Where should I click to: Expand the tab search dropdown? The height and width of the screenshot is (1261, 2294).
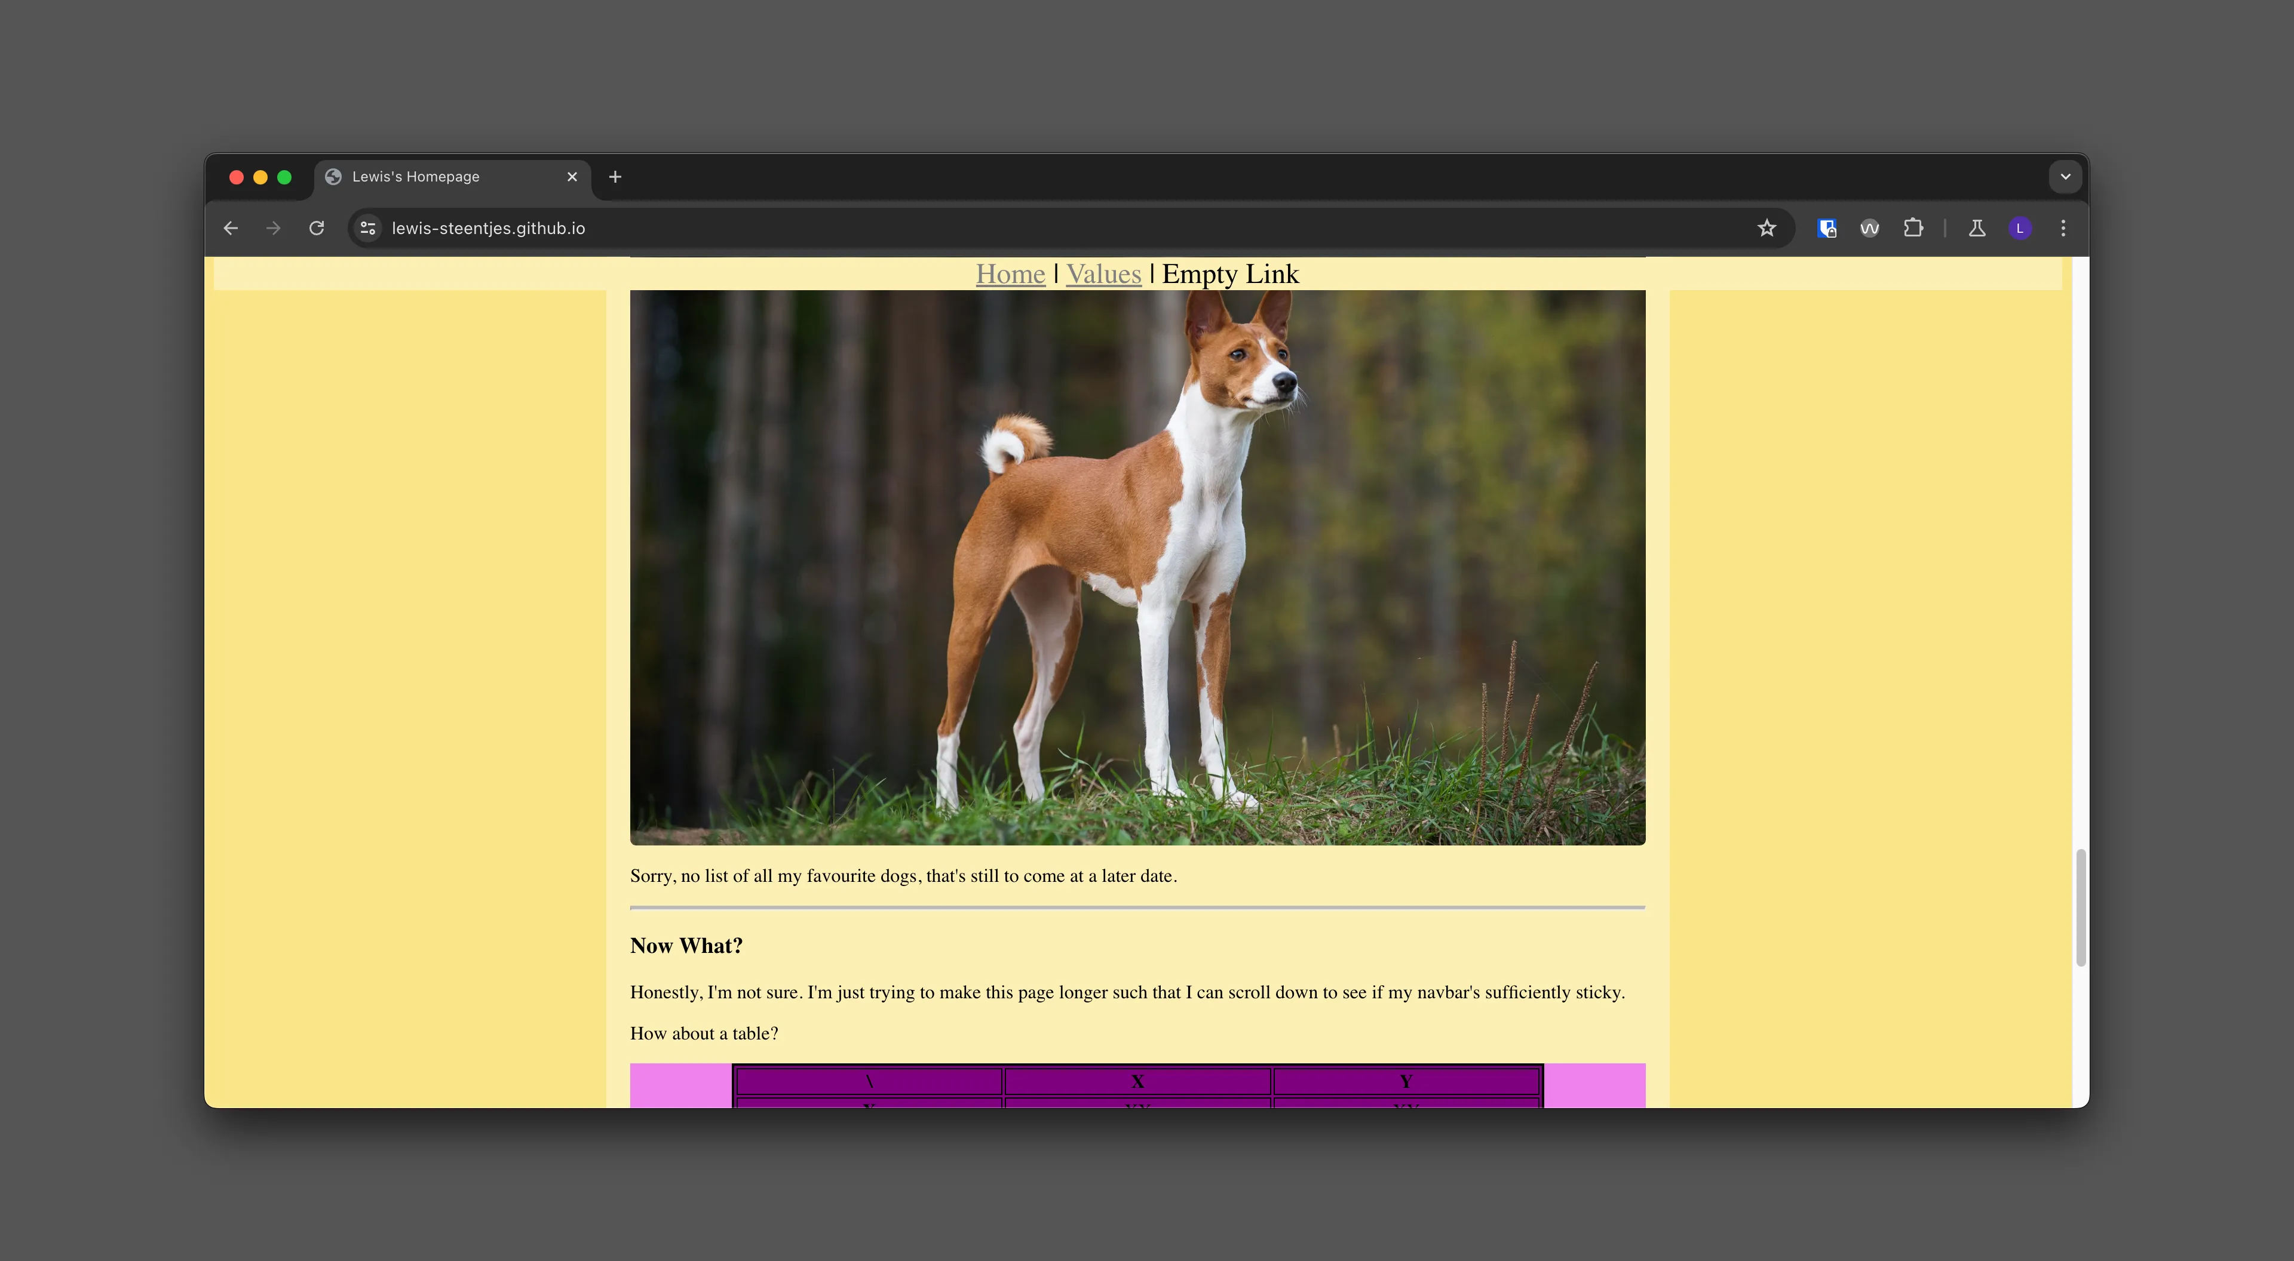coord(2065,176)
